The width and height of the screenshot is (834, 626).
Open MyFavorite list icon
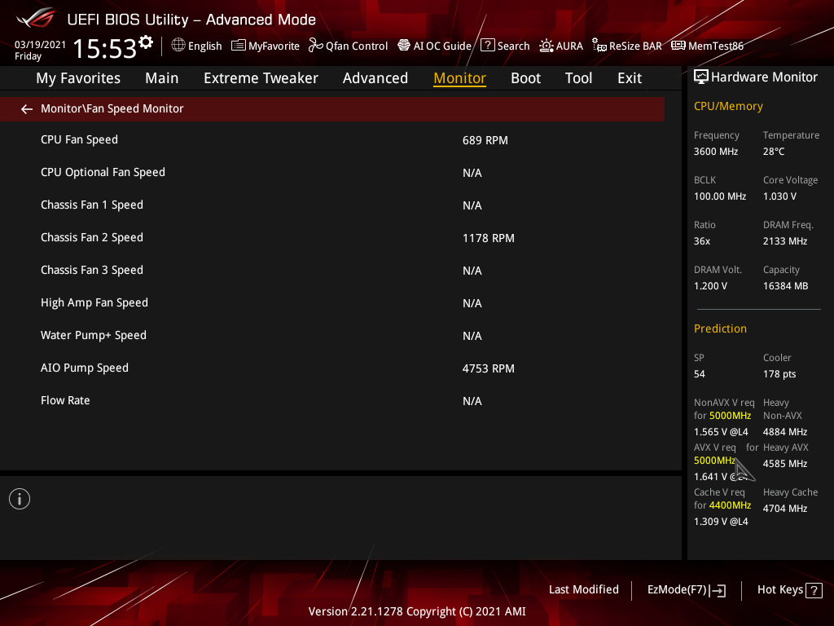[239, 46]
